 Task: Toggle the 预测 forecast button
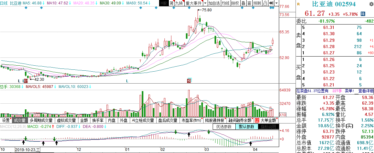tap(257, 3)
